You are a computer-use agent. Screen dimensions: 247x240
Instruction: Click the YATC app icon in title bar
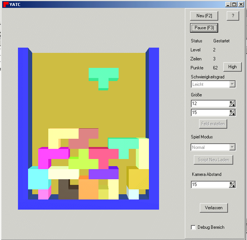pyautogui.click(x=6, y=4)
